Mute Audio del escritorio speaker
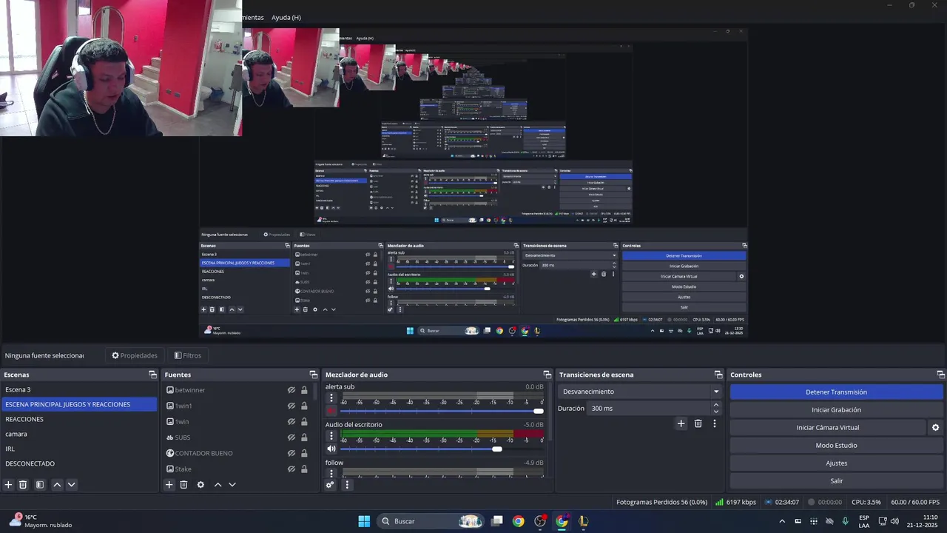 (x=331, y=449)
